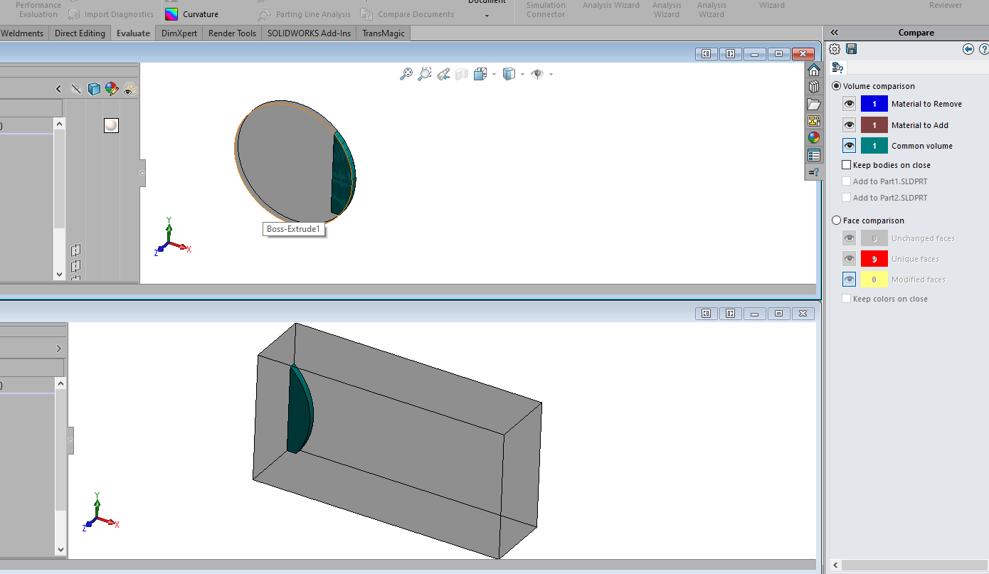
Task: Click the hidden-eye display pane icon
Action: pyautogui.click(x=75, y=89)
